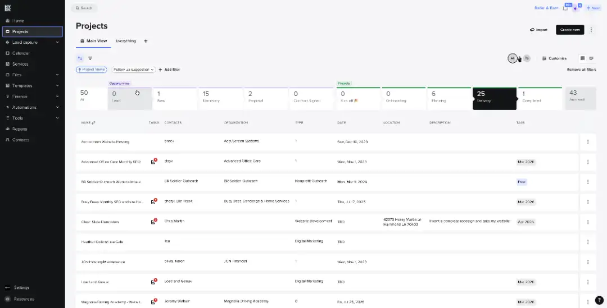Expand Finance submenu in the sidebar

pos(57,96)
